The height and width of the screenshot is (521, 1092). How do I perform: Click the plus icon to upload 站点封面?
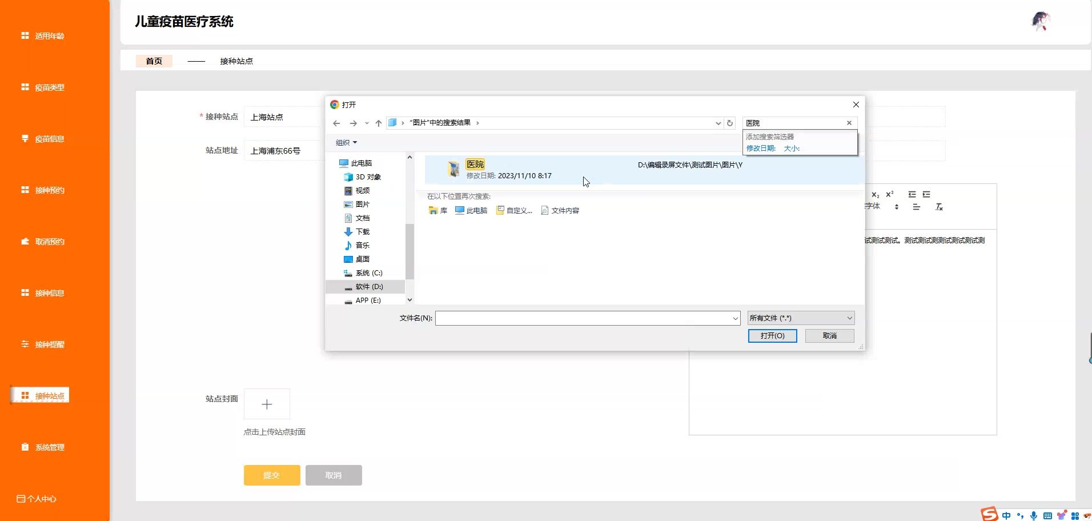(x=267, y=404)
